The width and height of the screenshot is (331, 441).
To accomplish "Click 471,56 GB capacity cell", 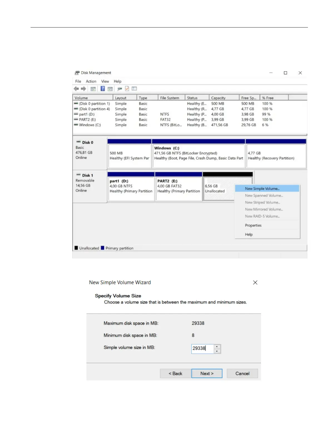I will 220,125.
